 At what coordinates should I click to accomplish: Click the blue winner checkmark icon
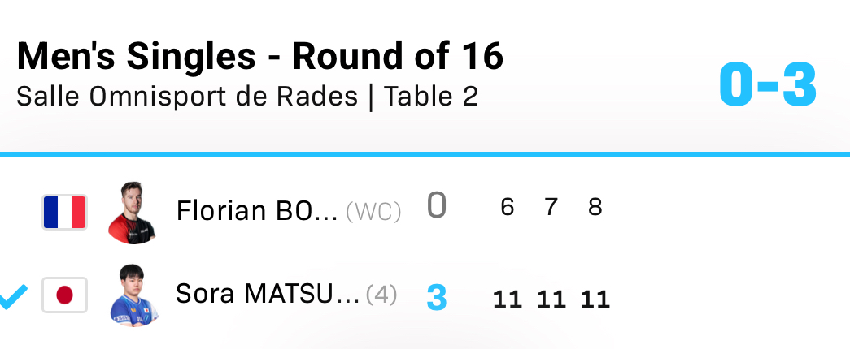tap(14, 297)
